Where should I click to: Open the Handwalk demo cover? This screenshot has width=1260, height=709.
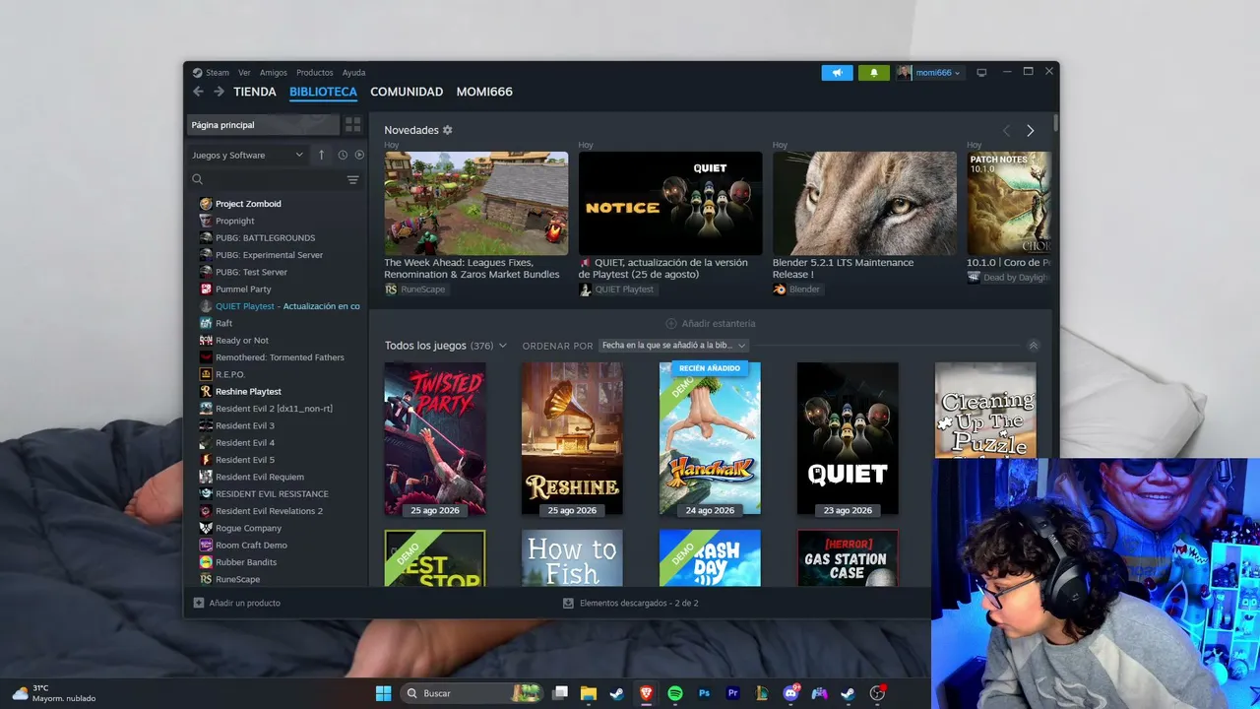pos(710,439)
